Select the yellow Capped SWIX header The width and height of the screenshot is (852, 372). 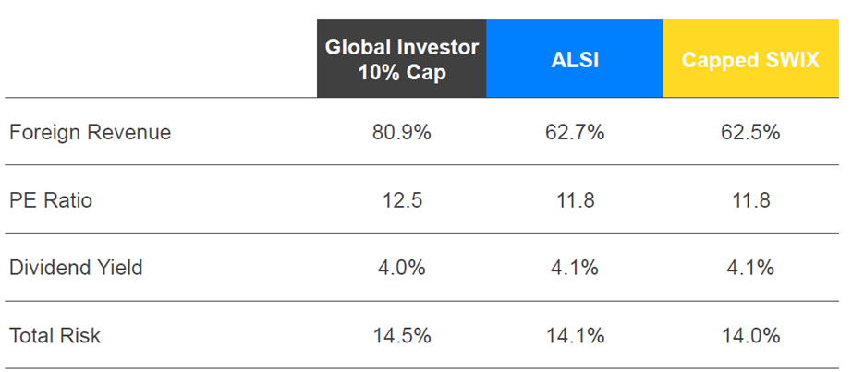749,59
